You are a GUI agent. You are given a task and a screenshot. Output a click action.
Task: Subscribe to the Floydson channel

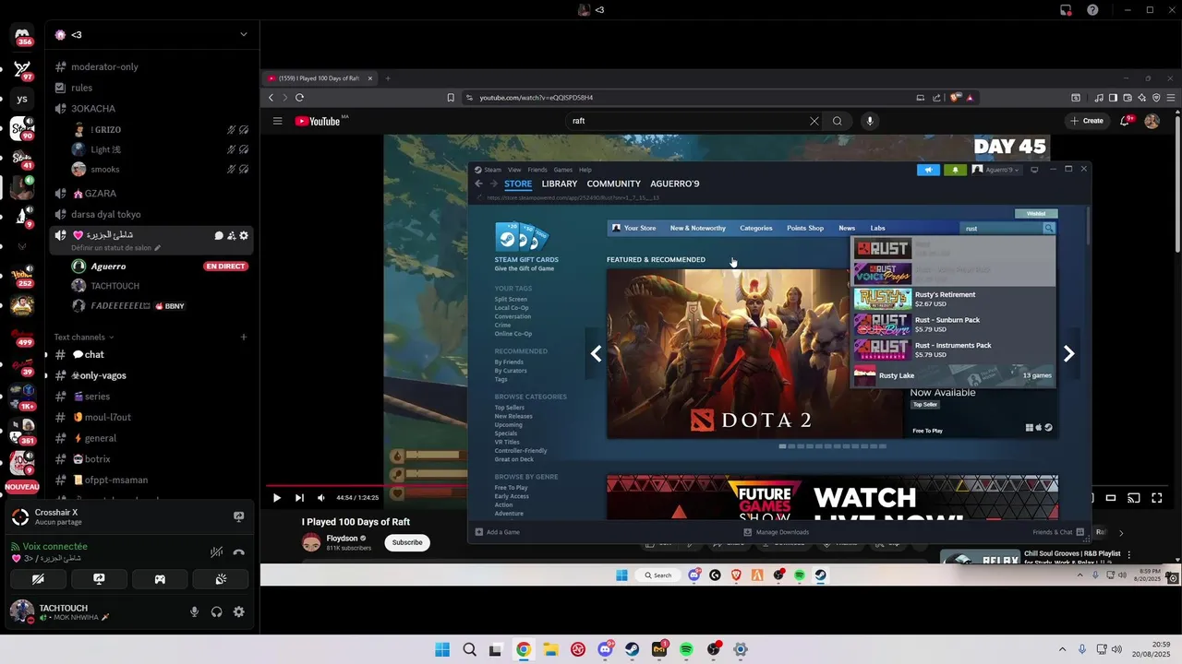[x=407, y=542]
